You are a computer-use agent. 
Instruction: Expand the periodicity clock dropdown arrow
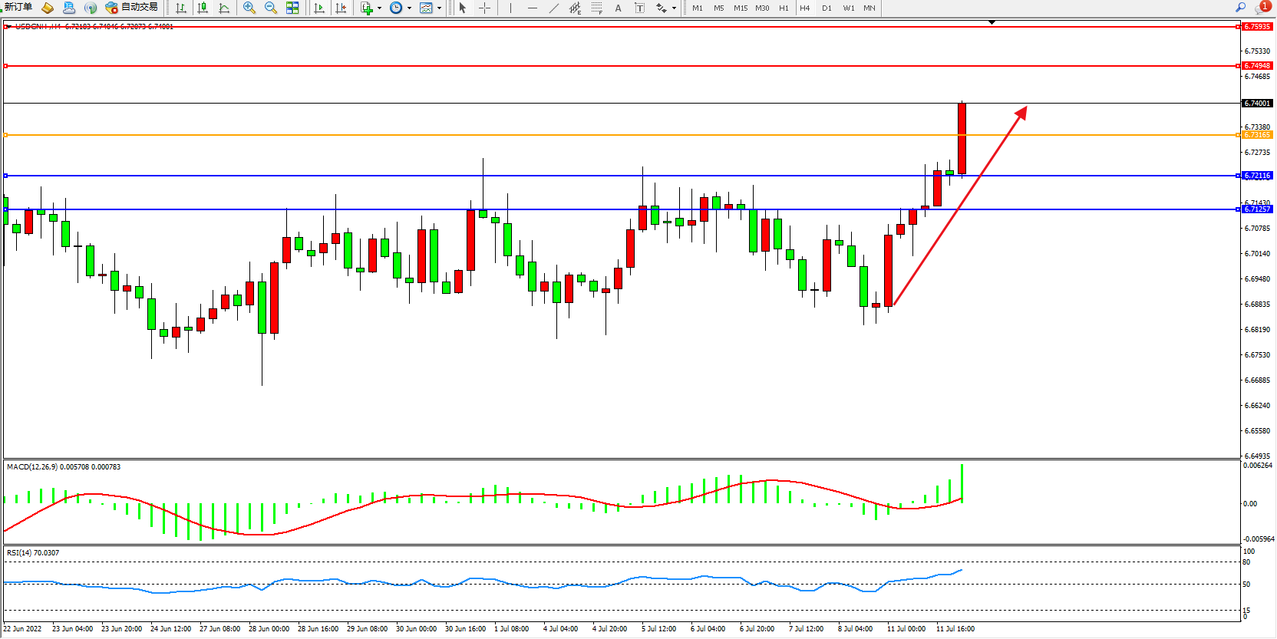tap(409, 8)
